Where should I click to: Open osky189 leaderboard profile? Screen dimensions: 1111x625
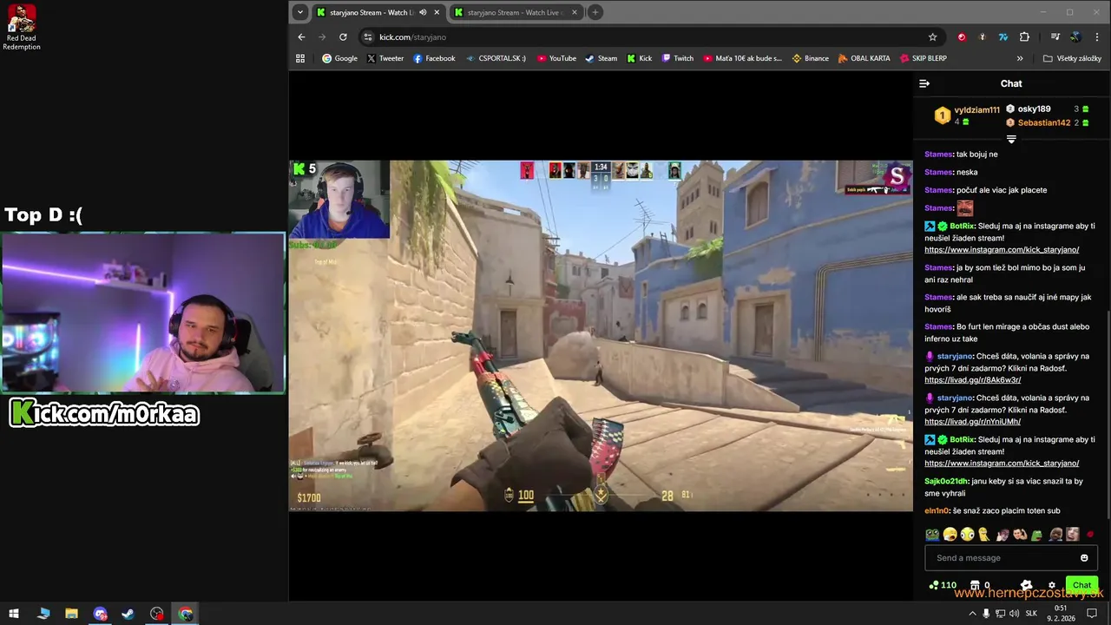1034,109
